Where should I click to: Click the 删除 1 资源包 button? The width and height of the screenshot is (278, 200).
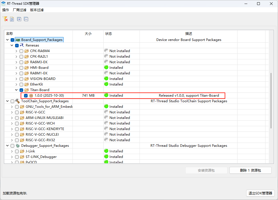coord(250,170)
